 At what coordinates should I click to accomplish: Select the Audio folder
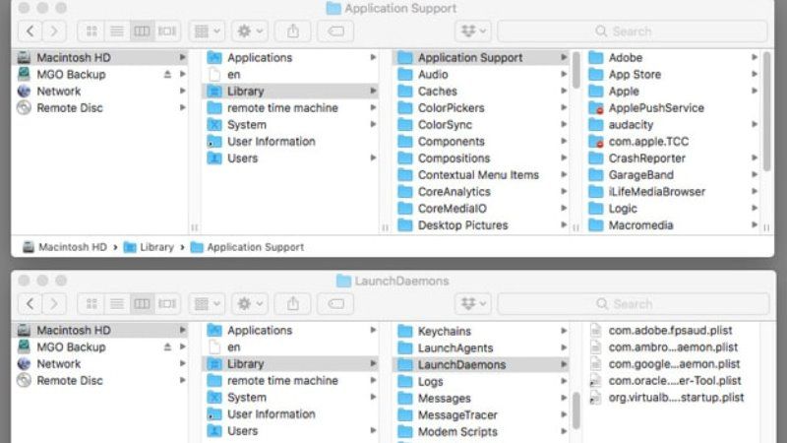point(481,75)
